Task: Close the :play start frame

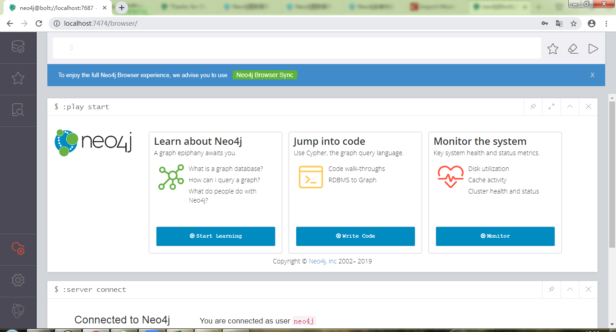Action: [588, 107]
